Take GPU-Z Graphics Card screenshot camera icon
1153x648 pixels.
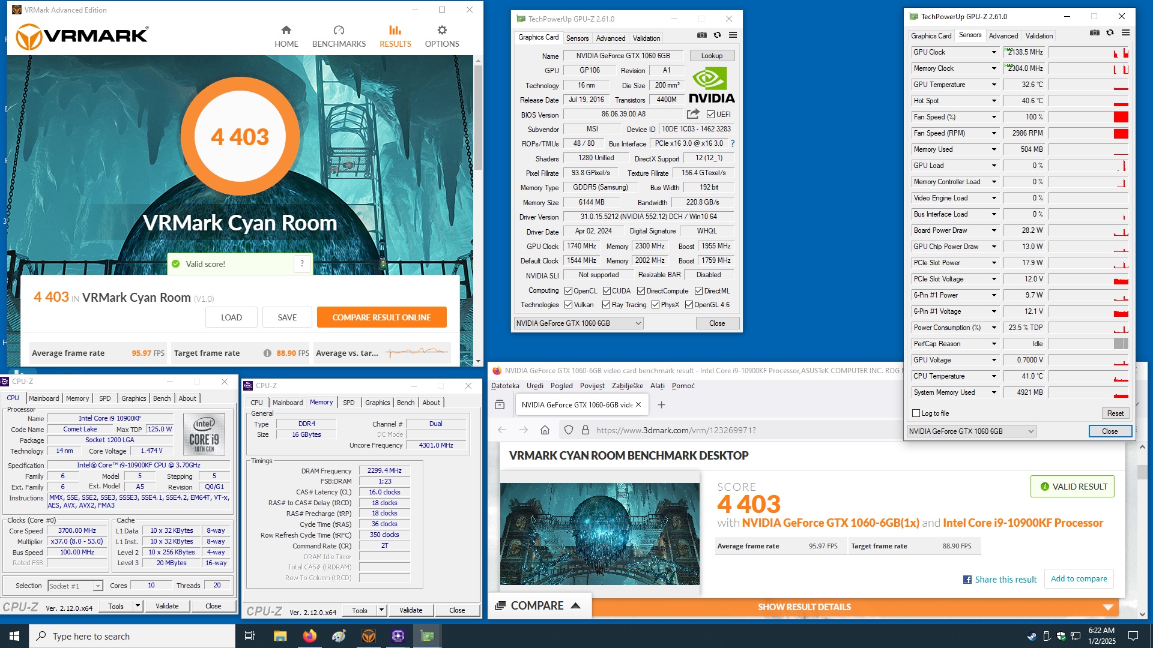point(701,35)
